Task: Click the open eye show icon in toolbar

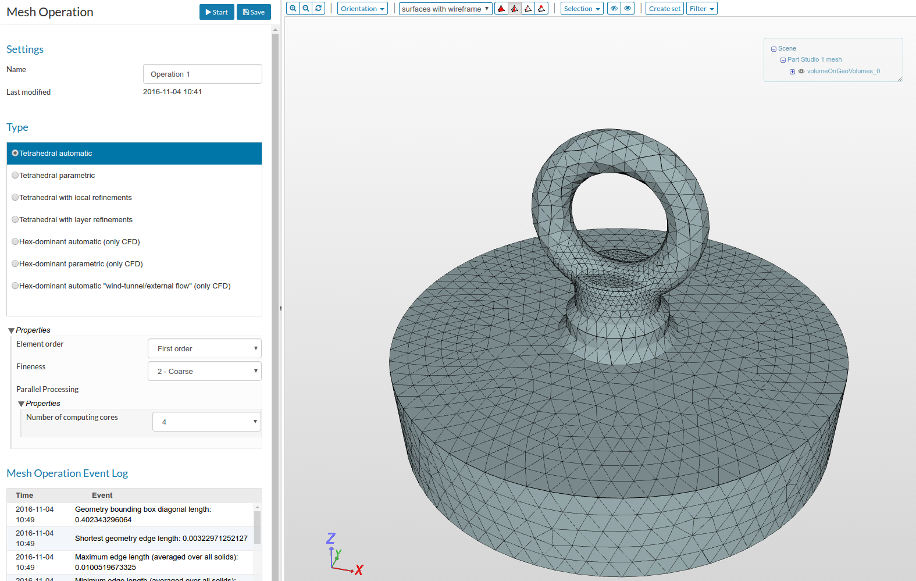Action: pos(628,8)
